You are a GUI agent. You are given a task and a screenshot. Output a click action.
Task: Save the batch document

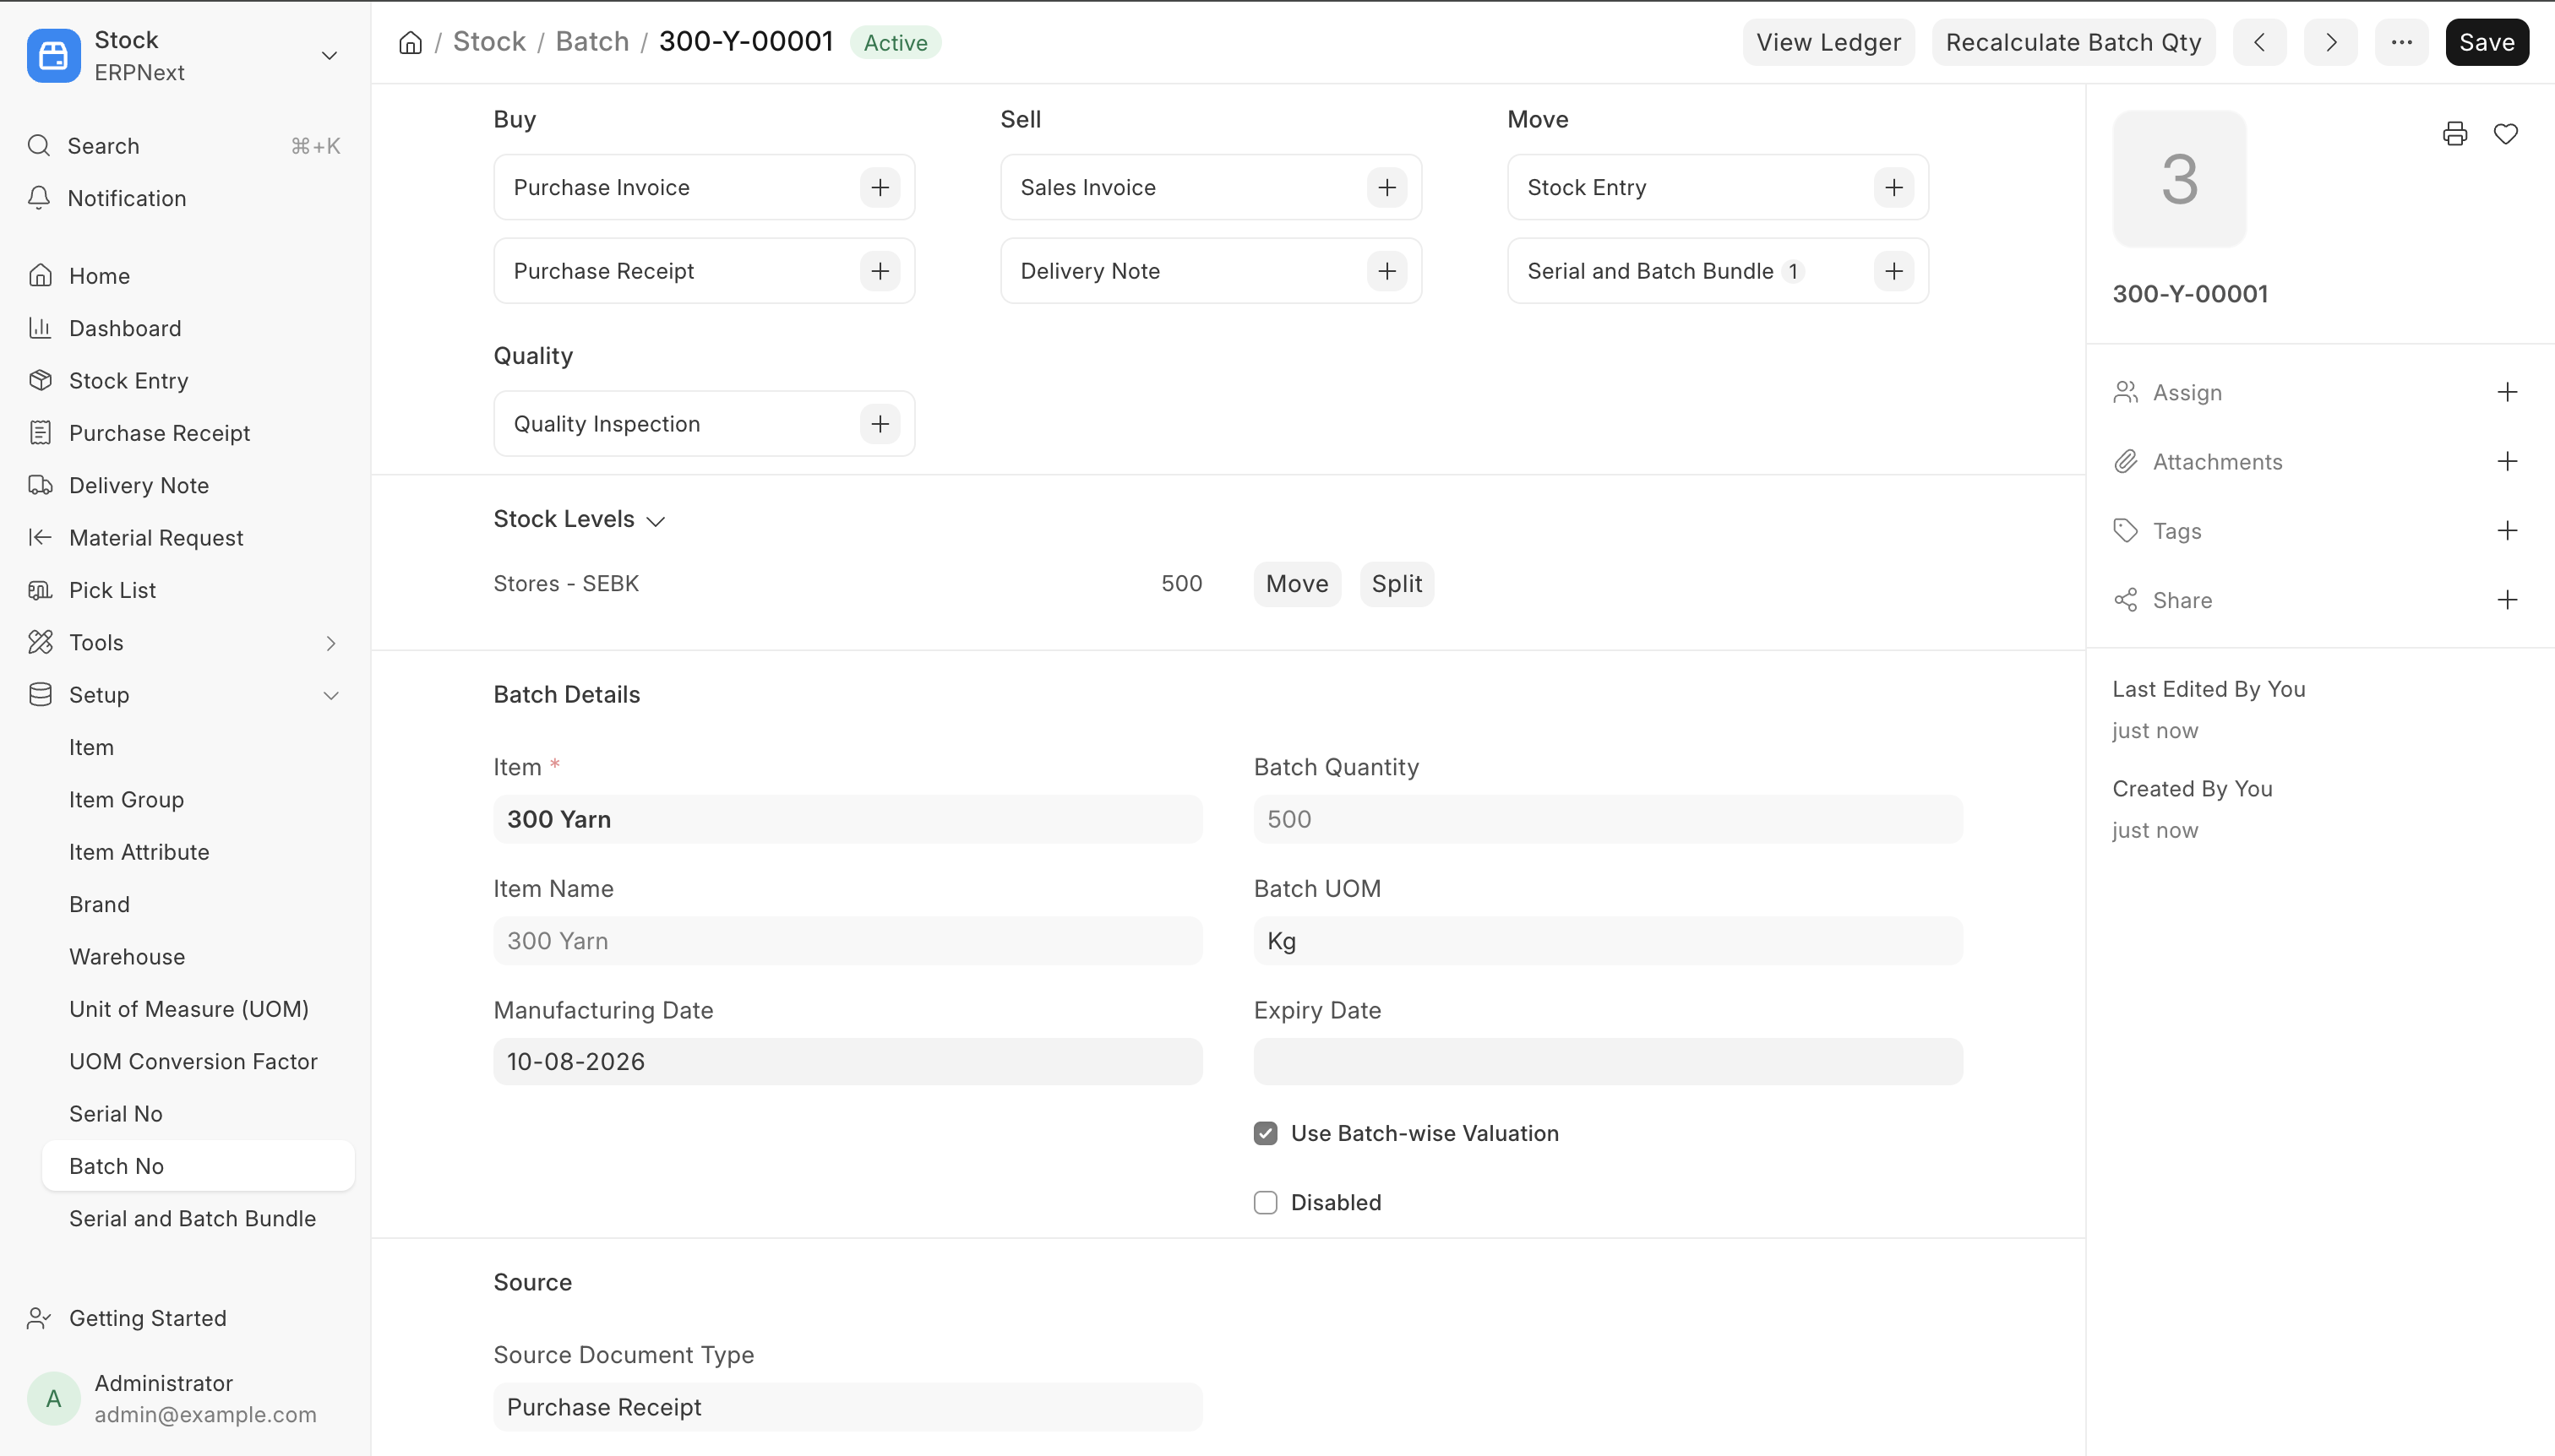pos(2487,42)
